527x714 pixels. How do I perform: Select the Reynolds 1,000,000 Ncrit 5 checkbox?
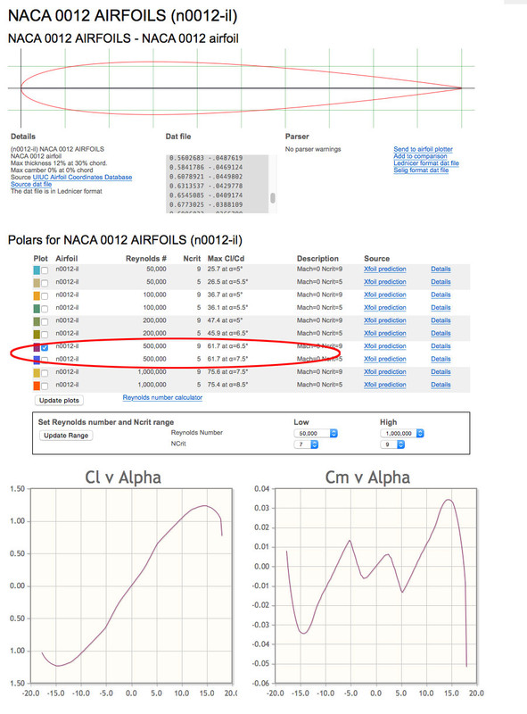coord(45,386)
